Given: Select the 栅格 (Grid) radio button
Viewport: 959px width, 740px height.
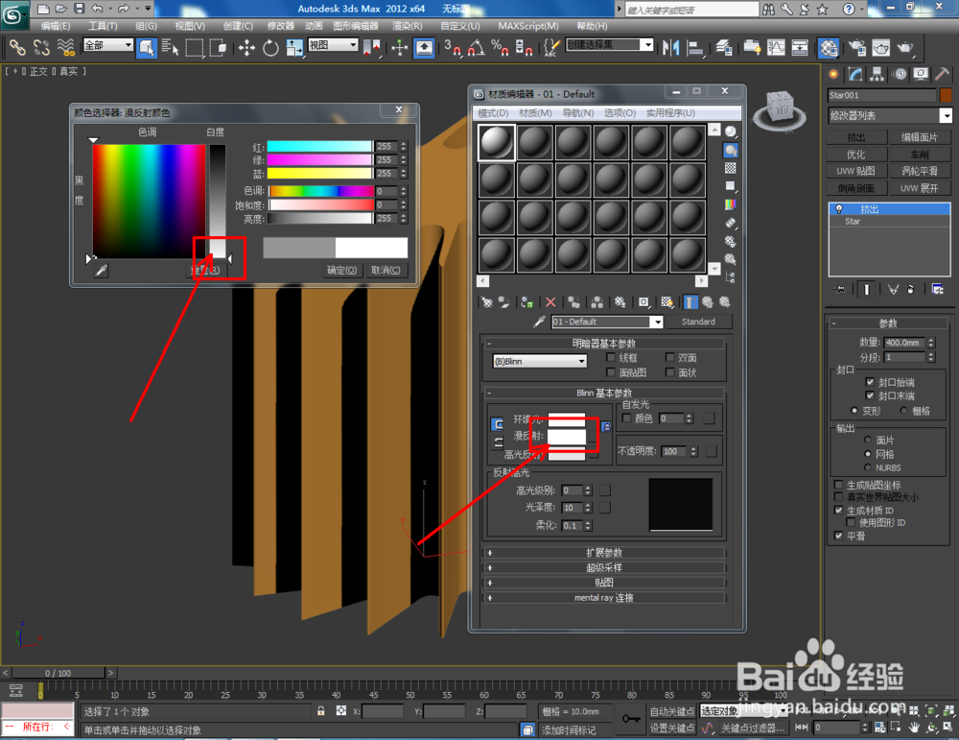Looking at the screenshot, I should [x=904, y=411].
